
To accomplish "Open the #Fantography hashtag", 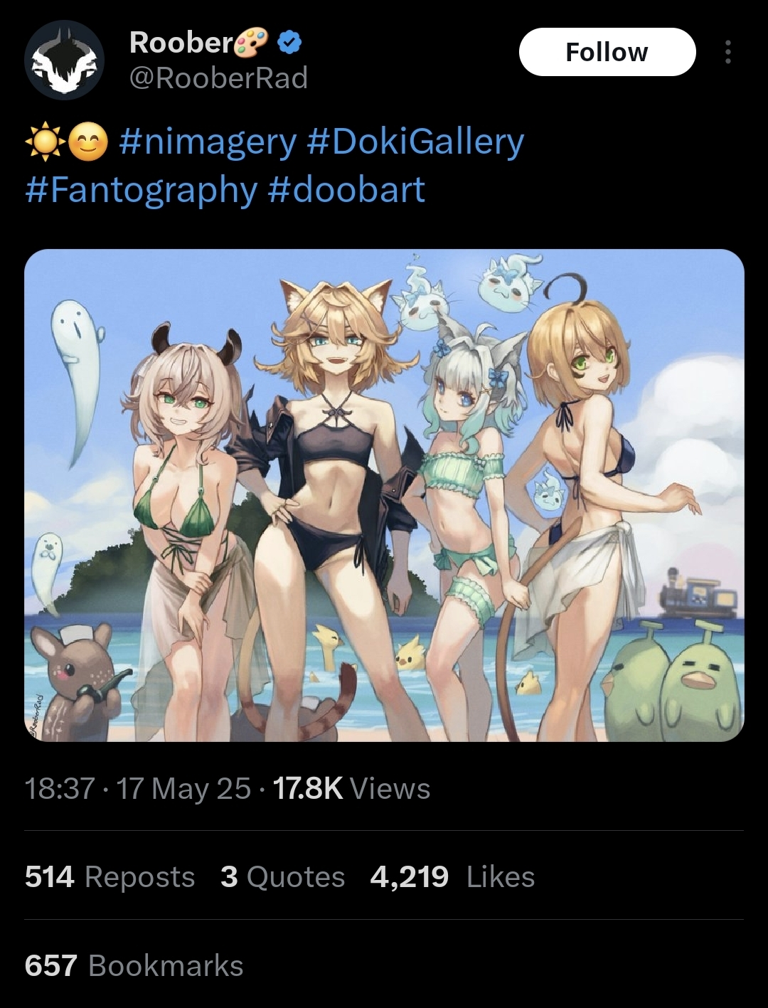I will tap(141, 189).
